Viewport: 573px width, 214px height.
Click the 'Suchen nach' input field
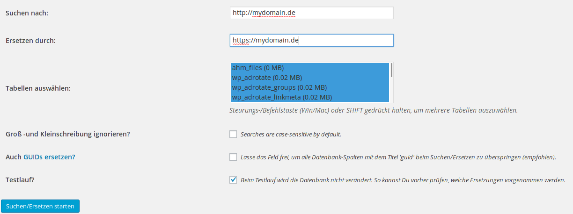pyautogui.click(x=312, y=13)
